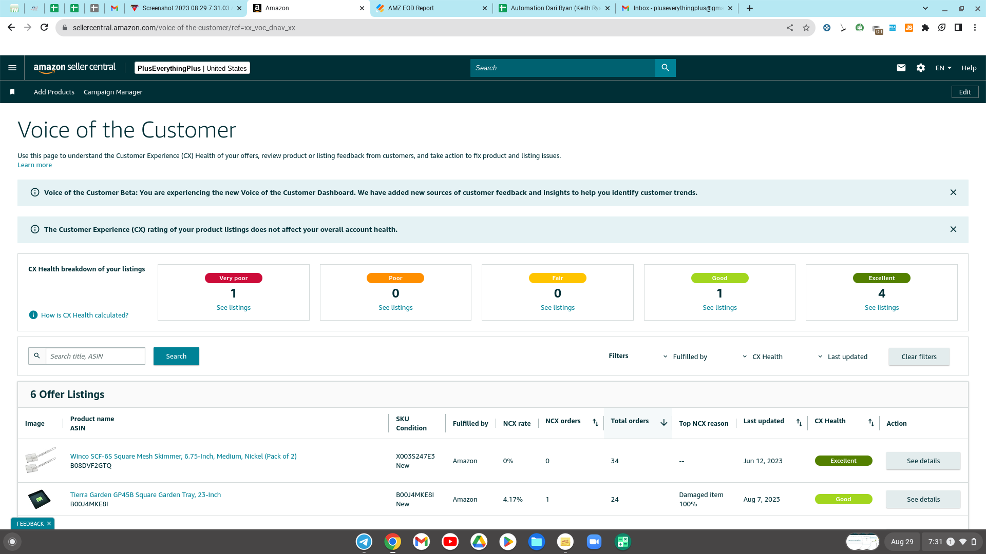Bookmark this page with the star icon

(806, 28)
